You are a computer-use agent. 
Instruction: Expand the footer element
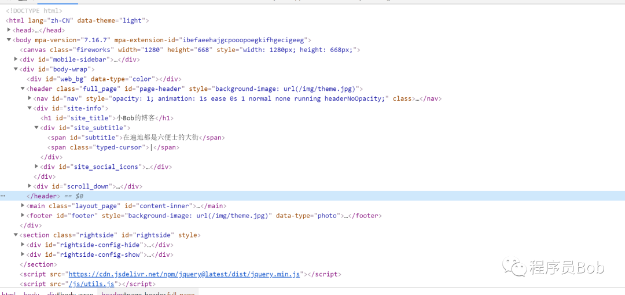click(x=23, y=215)
